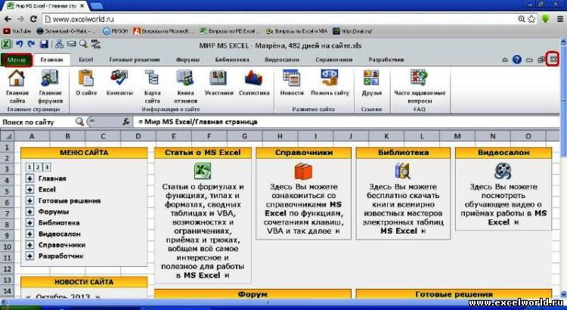The width and height of the screenshot is (567, 310).
Task: Switch to the Разработчик ribbon tab
Action: pyautogui.click(x=386, y=60)
